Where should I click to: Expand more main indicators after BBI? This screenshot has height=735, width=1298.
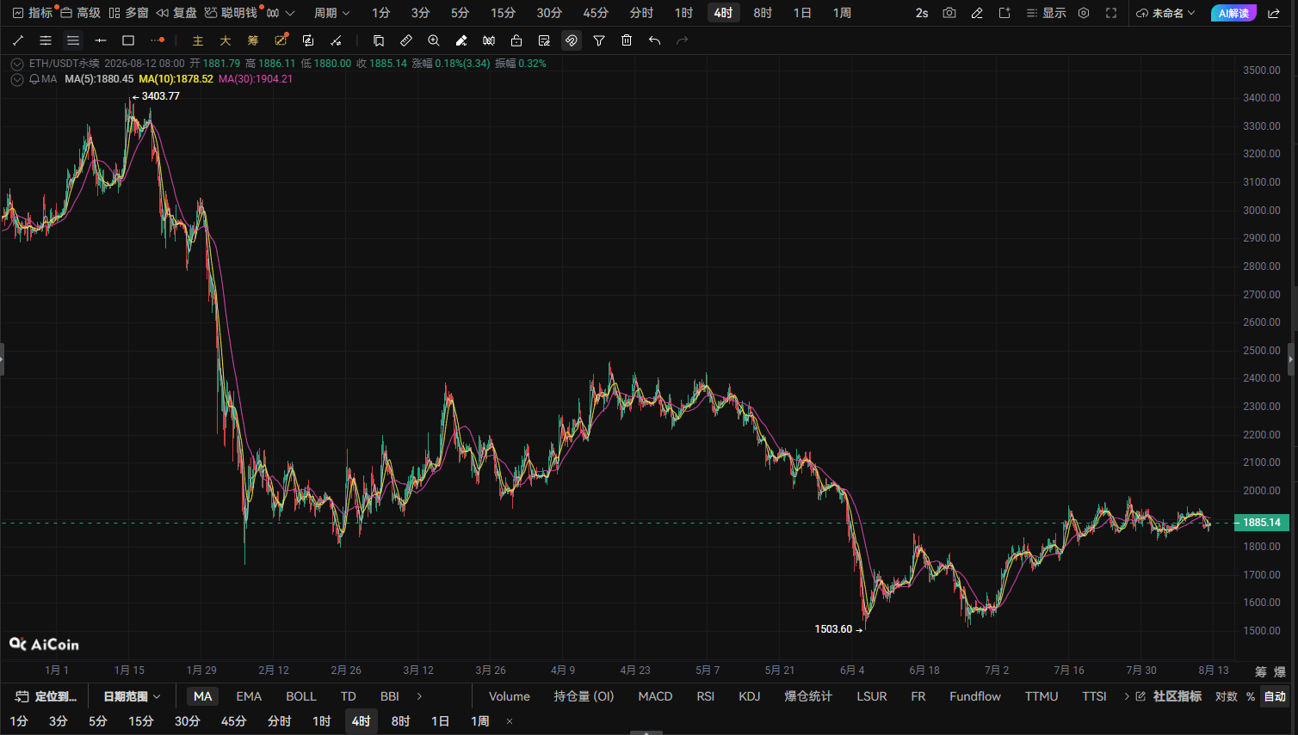click(419, 696)
